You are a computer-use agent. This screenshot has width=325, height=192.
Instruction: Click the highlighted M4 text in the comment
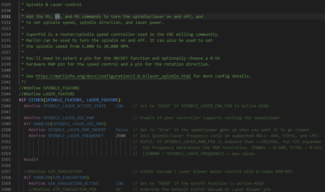click(58, 16)
